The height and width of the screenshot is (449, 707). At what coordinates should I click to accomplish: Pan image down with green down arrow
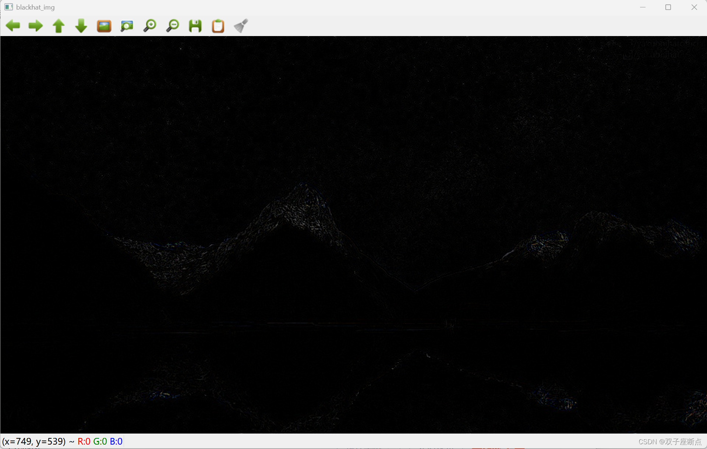[x=81, y=26]
